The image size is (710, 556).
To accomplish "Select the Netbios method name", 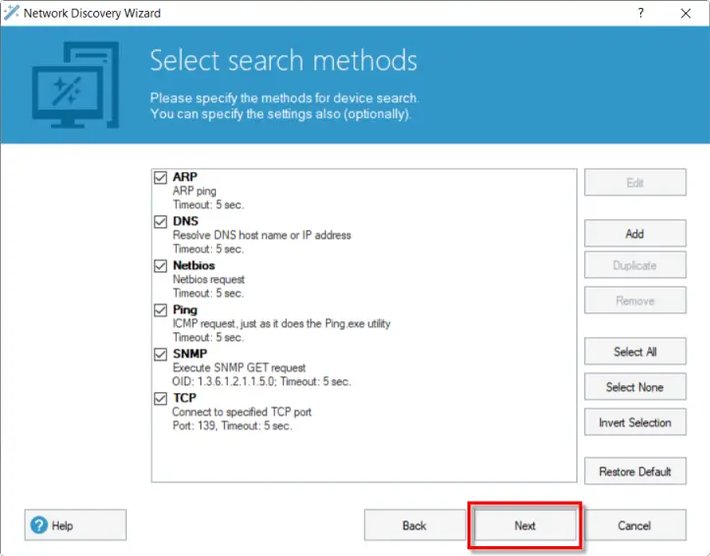I will pos(193,265).
